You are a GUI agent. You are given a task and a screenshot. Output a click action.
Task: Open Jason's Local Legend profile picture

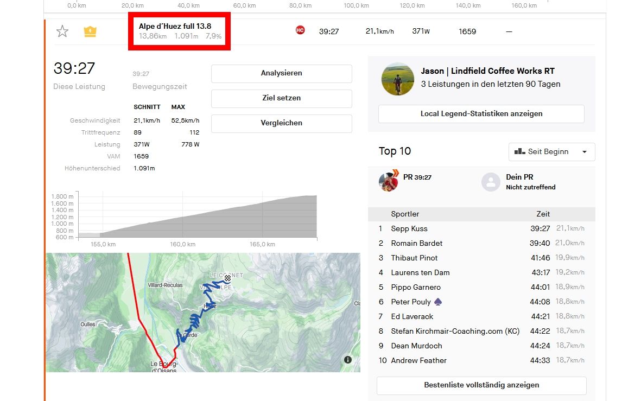pos(398,79)
